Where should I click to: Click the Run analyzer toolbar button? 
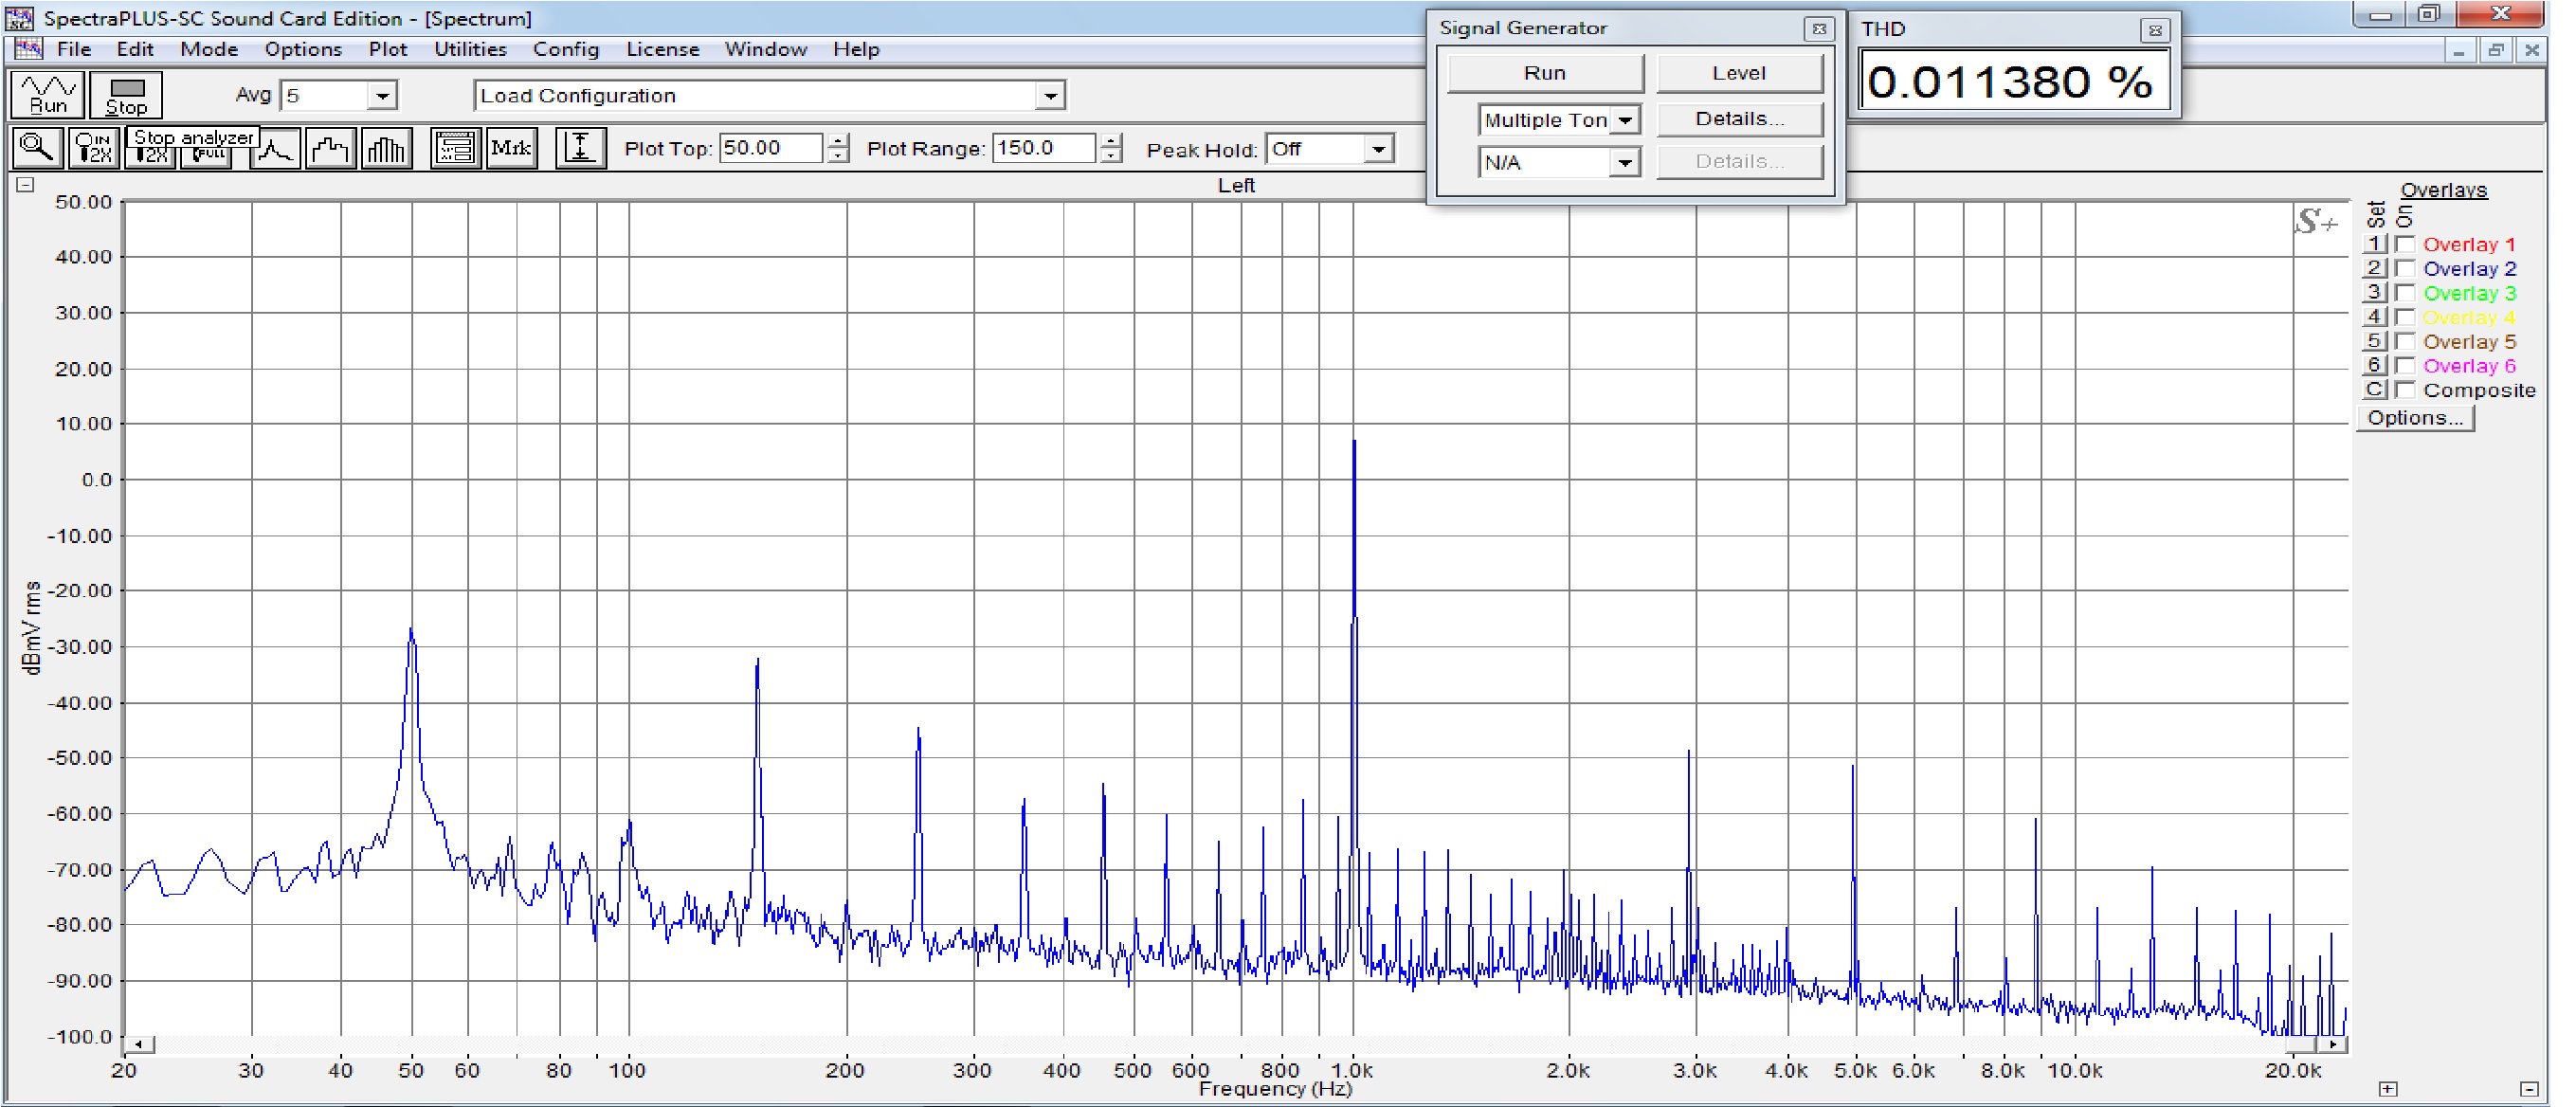pyautogui.click(x=47, y=94)
